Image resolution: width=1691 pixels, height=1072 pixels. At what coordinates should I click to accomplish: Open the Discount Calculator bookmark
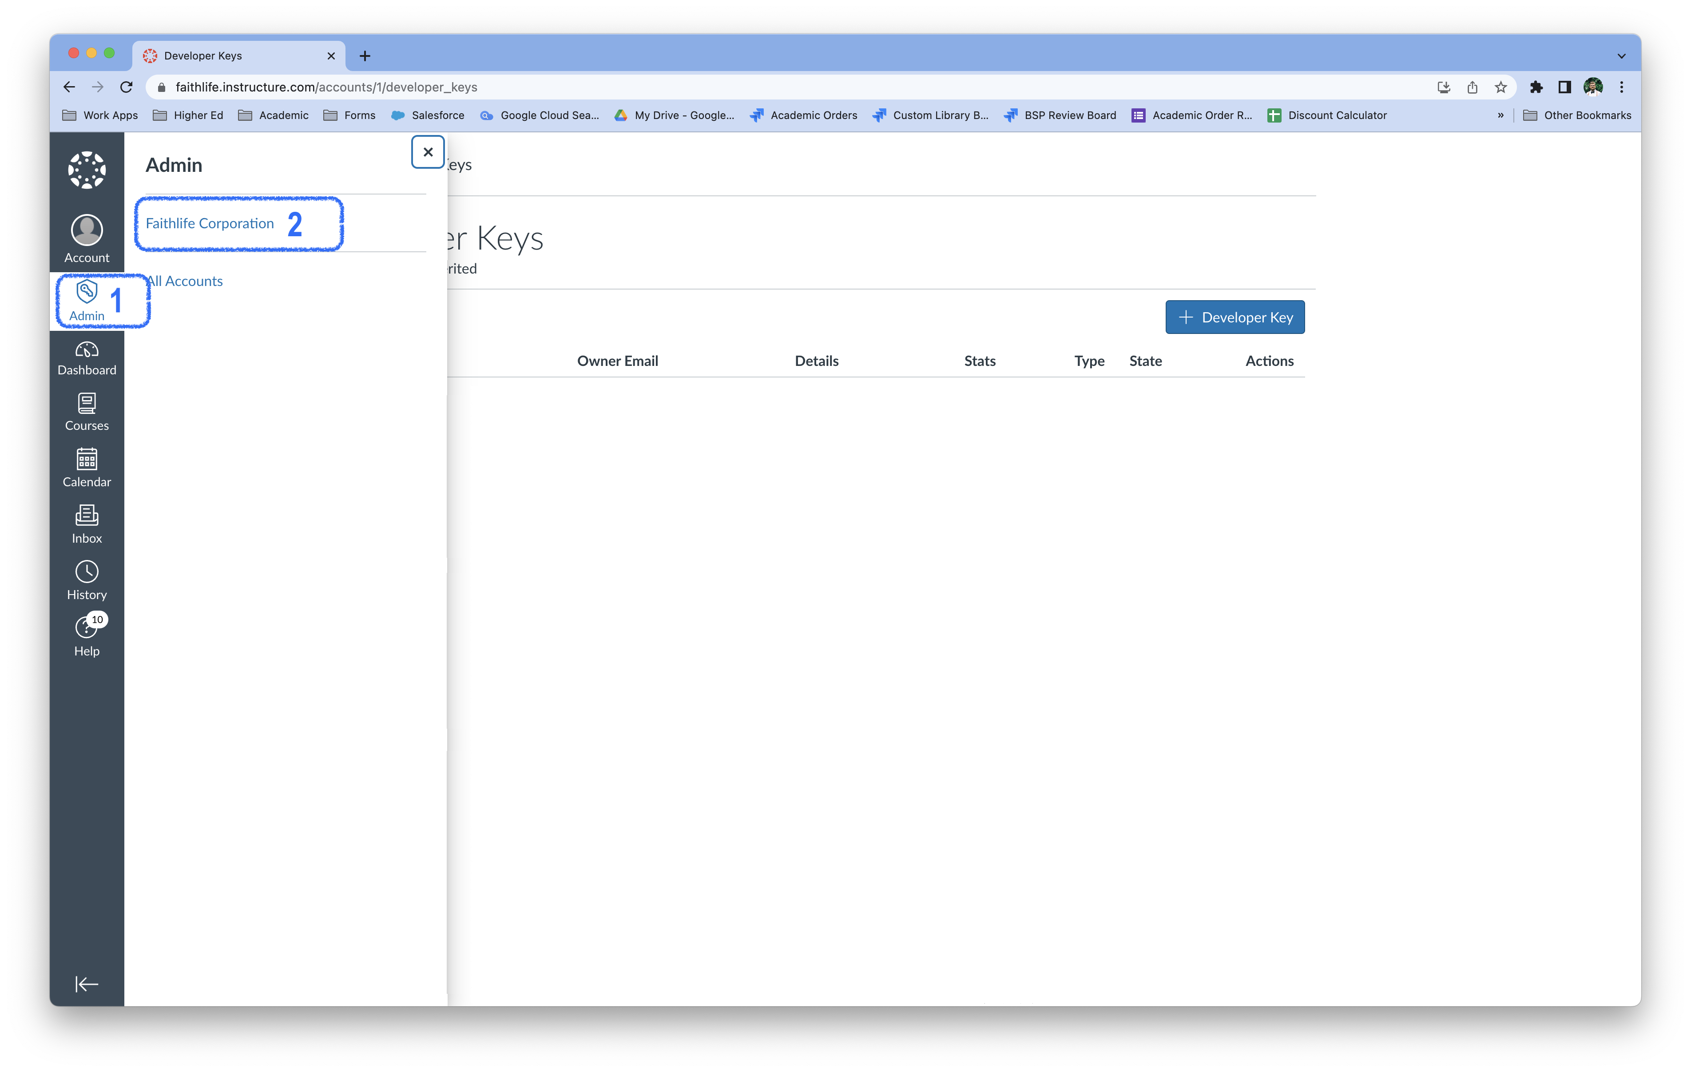[1327, 115]
